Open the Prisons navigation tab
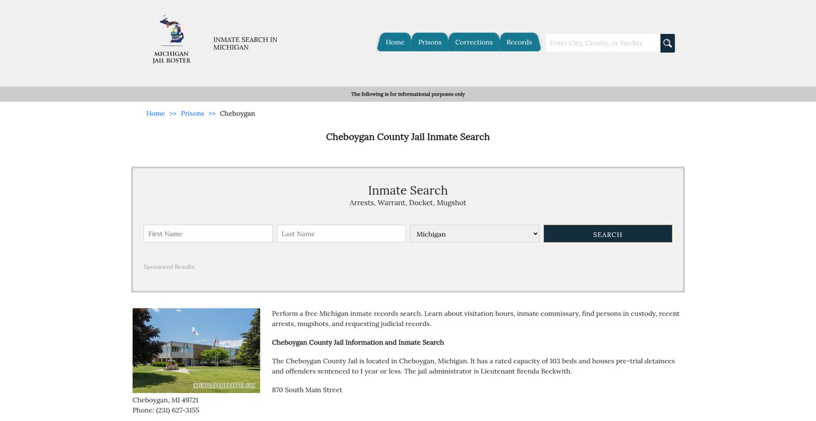 (430, 42)
